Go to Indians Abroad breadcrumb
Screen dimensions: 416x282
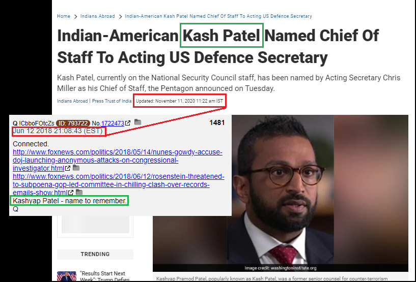pos(98,16)
